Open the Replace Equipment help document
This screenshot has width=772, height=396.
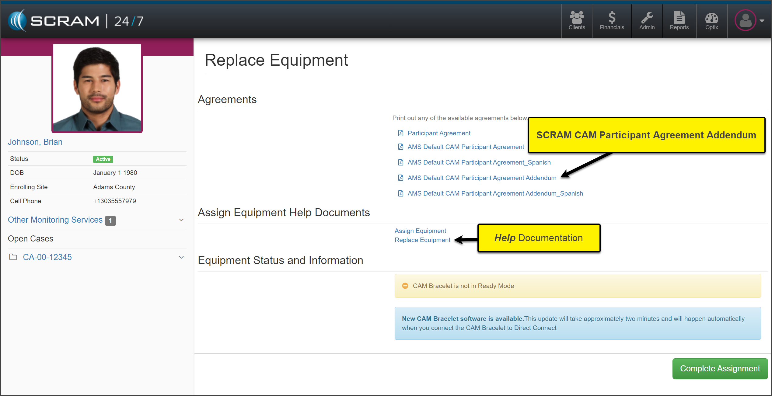422,240
